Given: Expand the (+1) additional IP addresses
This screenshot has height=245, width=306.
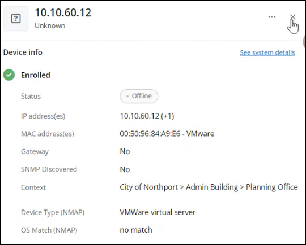Looking at the screenshot, I should tap(167, 116).
